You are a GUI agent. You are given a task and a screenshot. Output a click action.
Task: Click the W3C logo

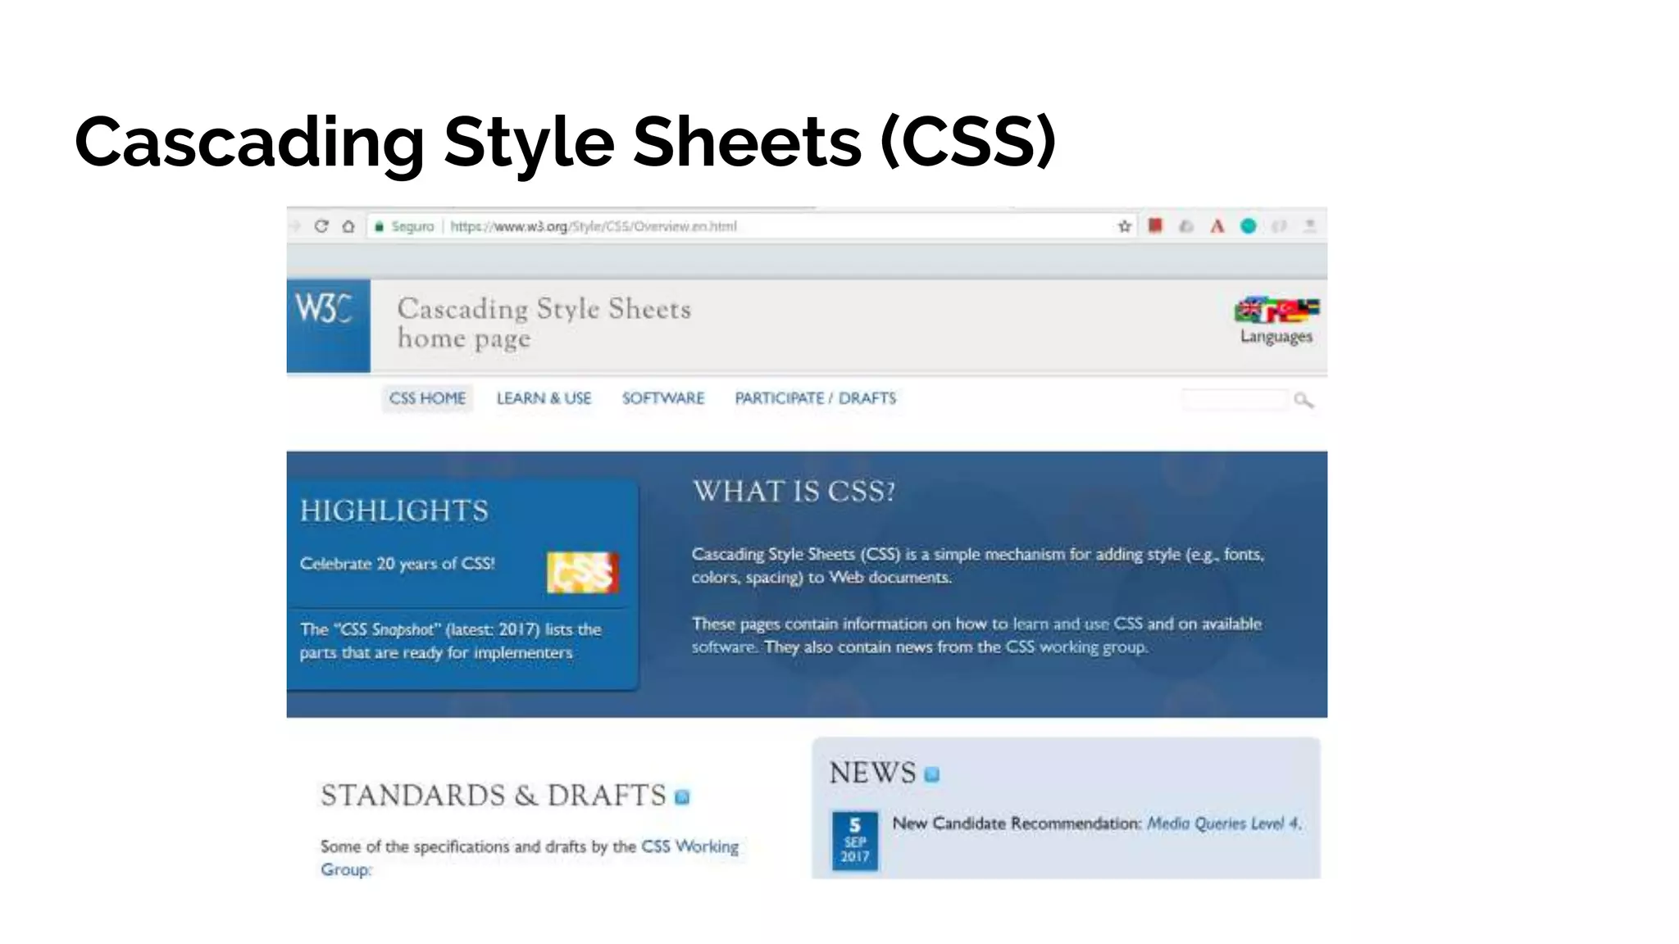pyautogui.click(x=328, y=325)
